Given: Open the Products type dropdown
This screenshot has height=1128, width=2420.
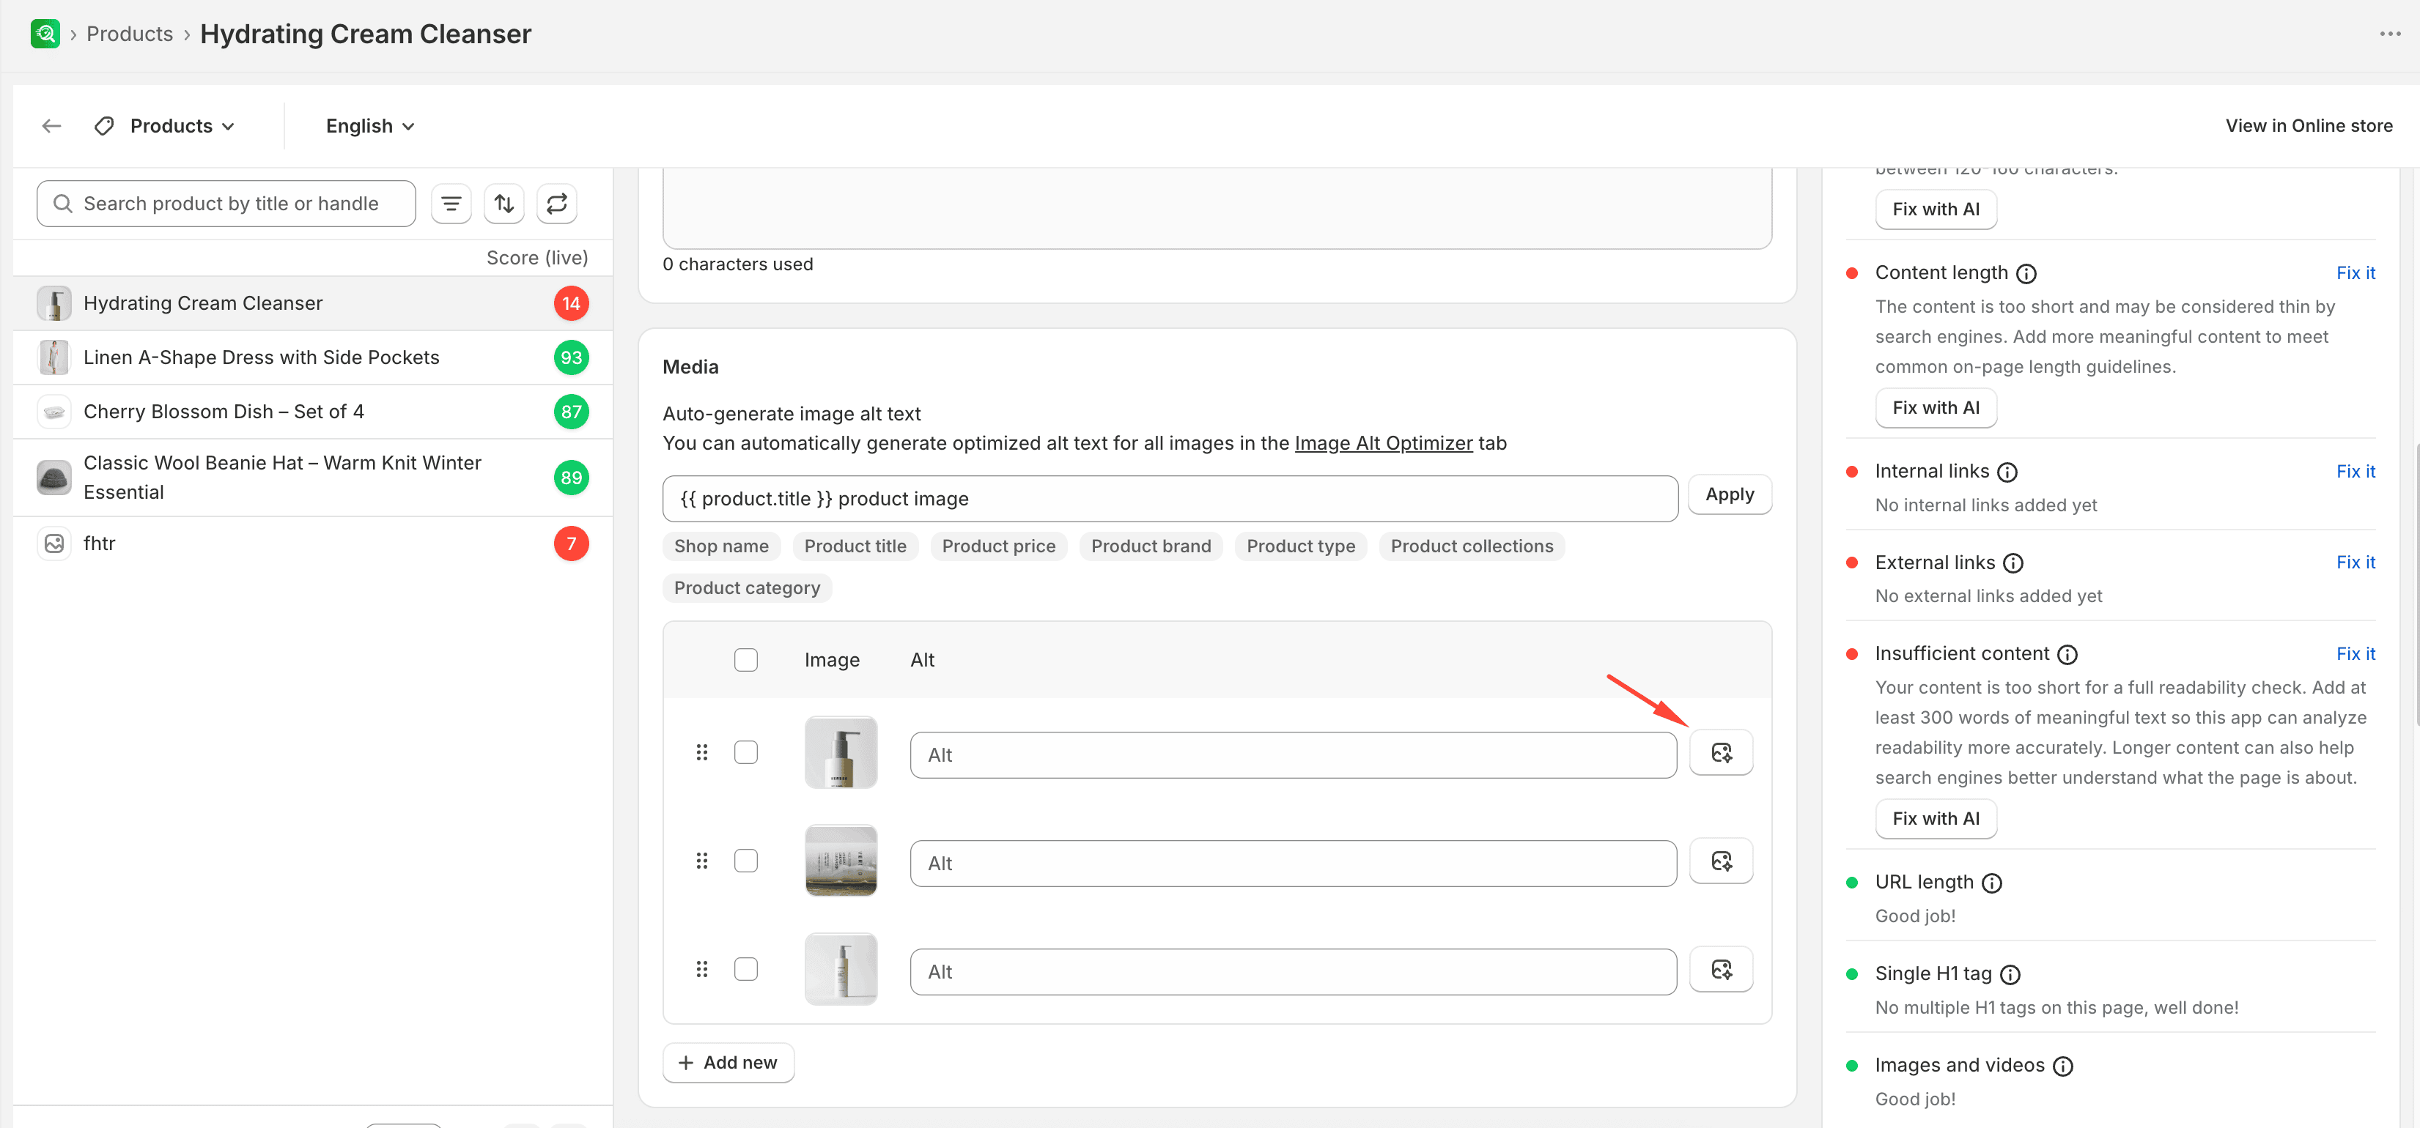Looking at the screenshot, I should [166, 126].
